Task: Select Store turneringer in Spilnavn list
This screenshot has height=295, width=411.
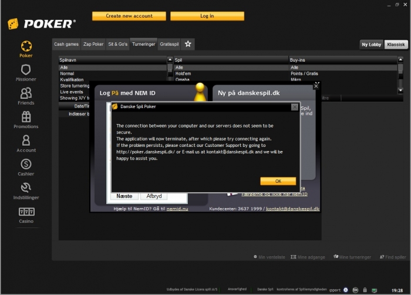Action: (74, 86)
